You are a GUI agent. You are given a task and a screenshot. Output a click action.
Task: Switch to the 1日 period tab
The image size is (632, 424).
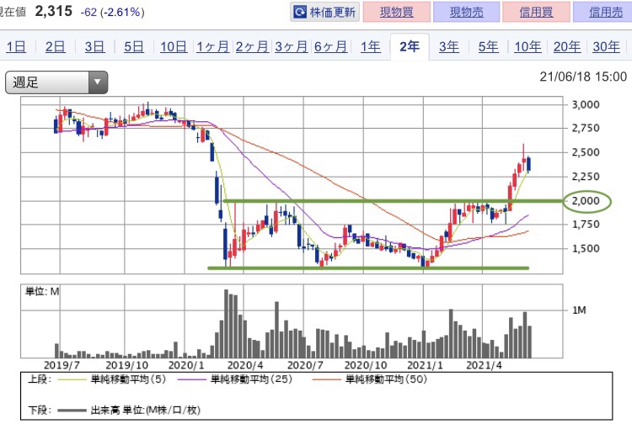click(16, 46)
